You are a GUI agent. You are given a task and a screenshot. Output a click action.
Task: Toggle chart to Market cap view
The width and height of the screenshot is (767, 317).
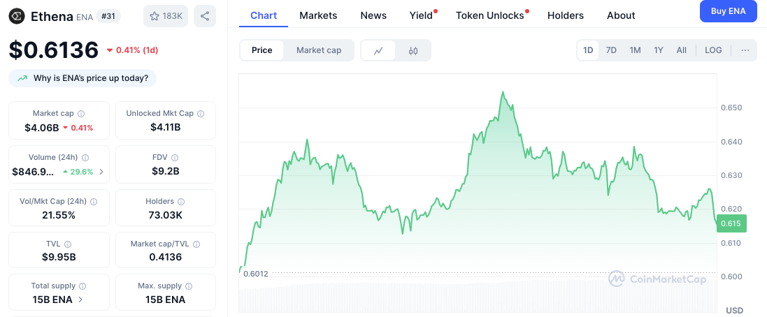(x=319, y=50)
